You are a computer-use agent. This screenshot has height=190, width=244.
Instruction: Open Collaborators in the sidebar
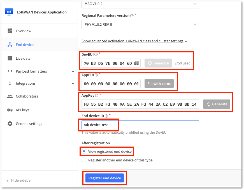click(x=39, y=96)
